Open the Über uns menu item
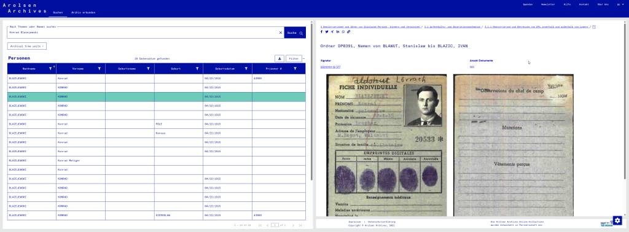This screenshot has width=629, height=232. pyautogui.click(x=603, y=4)
